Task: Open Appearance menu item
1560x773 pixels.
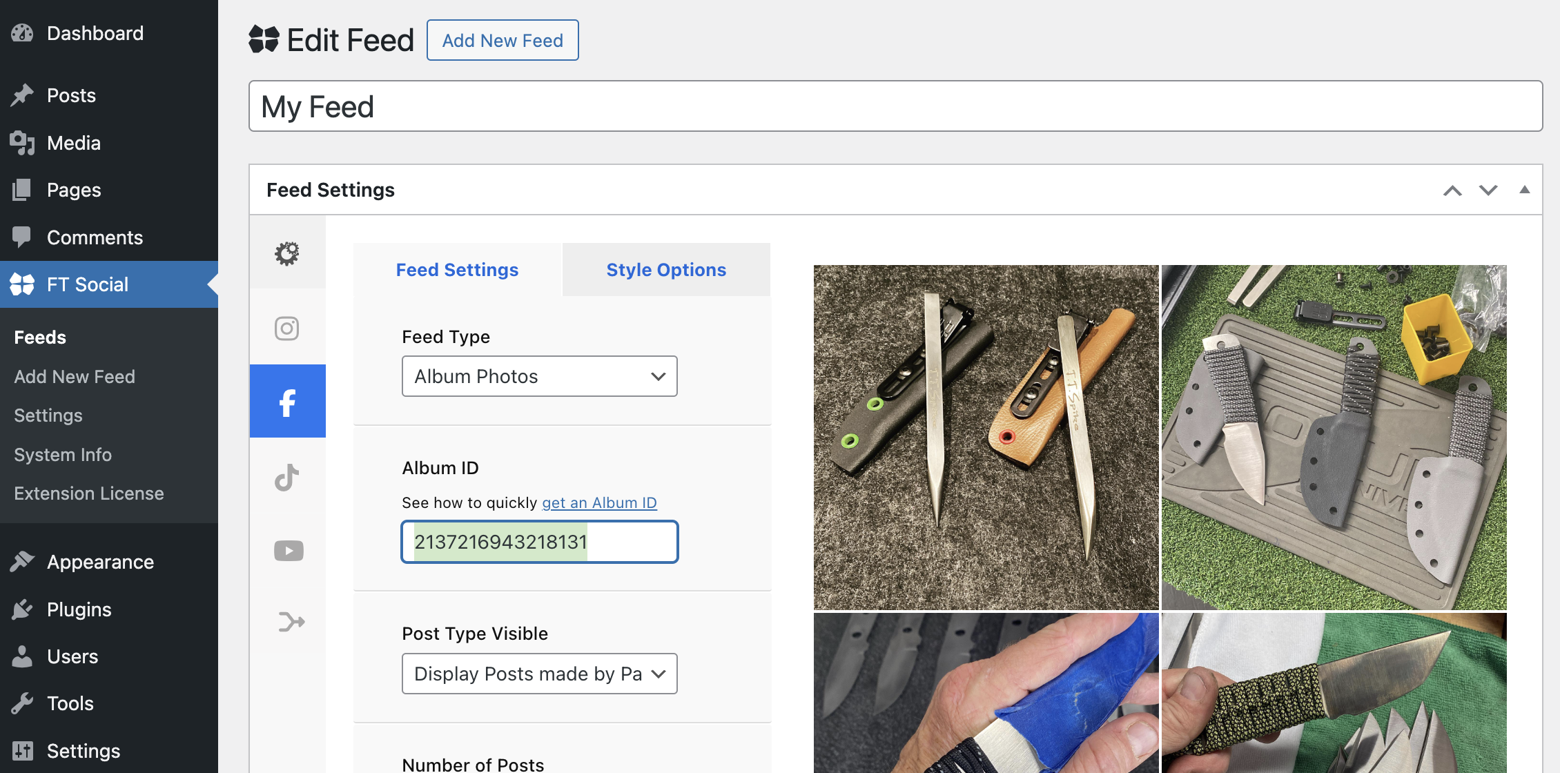Action: 109,562
